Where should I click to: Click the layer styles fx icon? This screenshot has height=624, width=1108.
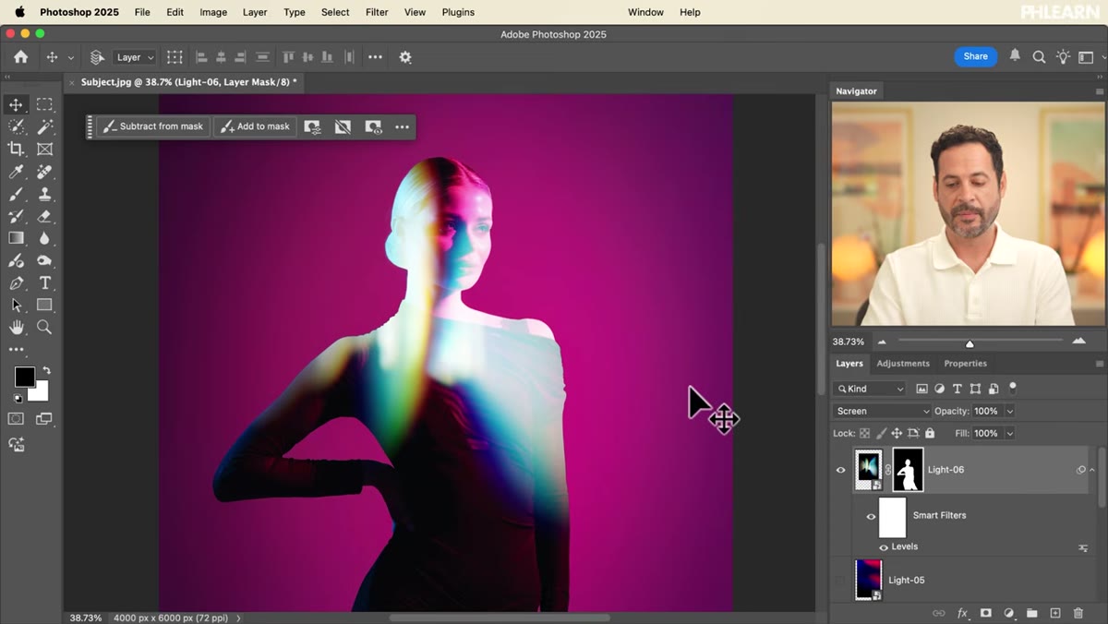[x=962, y=613]
